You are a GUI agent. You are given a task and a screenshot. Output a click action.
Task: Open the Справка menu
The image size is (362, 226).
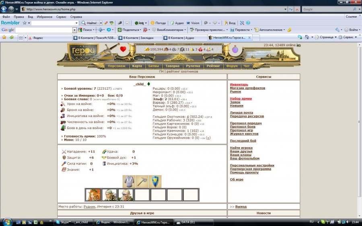[76, 16]
